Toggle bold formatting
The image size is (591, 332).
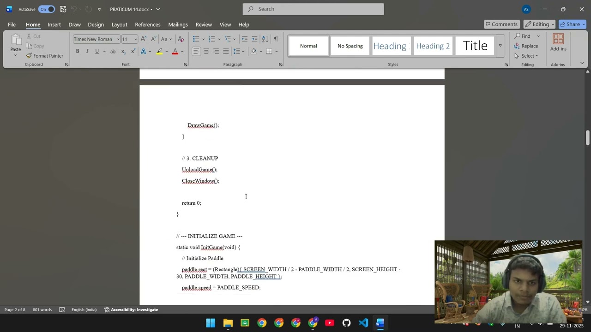pyautogui.click(x=78, y=51)
